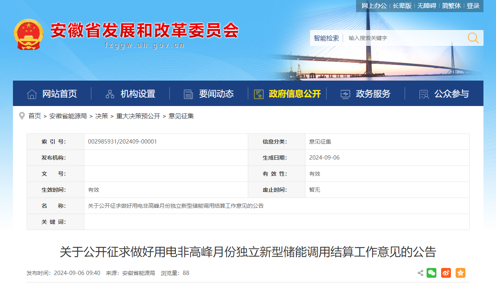Click the 有效性 value 有效
This screenshot has width=496, height=293.
coord(315,174)
